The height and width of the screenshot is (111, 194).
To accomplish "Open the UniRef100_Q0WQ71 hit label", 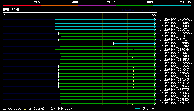I will coord(174,30).
